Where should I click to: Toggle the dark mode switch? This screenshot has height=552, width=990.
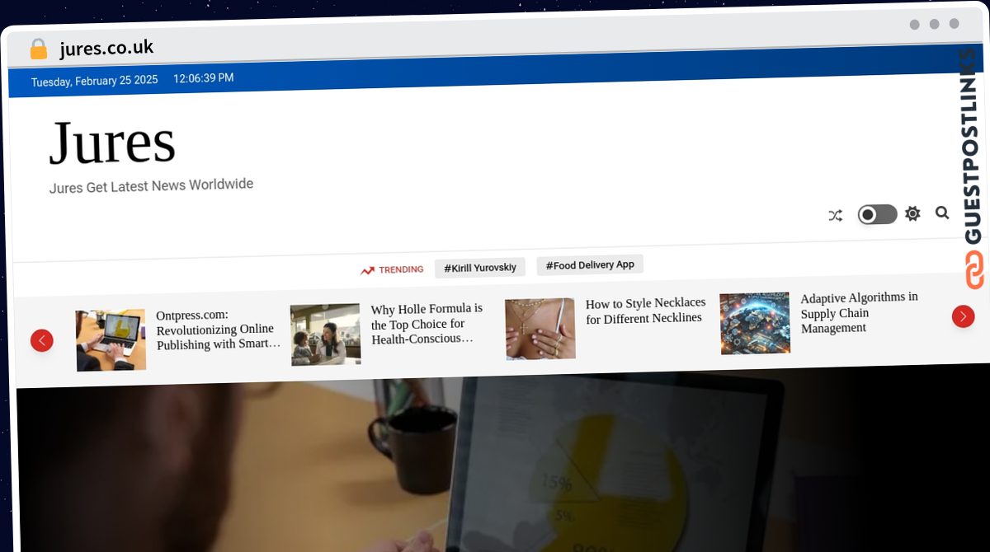877,215
